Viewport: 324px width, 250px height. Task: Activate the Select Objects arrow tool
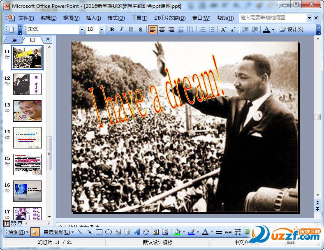pos(35,232)
